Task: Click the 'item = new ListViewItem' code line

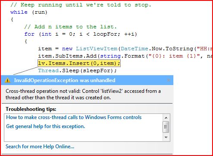Action: tap(125, 49)
